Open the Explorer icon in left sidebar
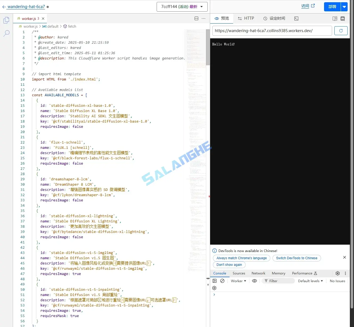 (x=6, y=20)
